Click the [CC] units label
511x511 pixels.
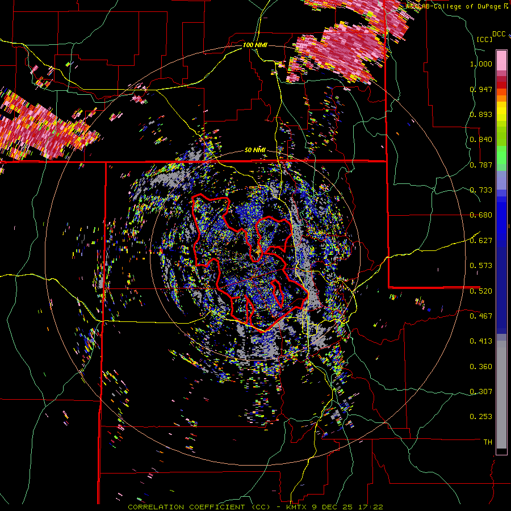pos(484,39)
